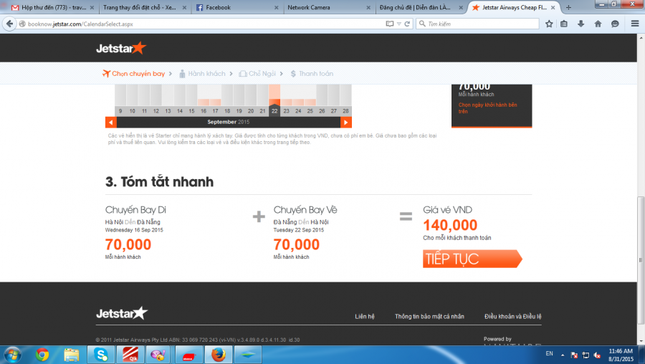645x364 pixels.
Task: Click the Firefox bookmark star icon
Action: pyautogui.click(x=549, y=24)
